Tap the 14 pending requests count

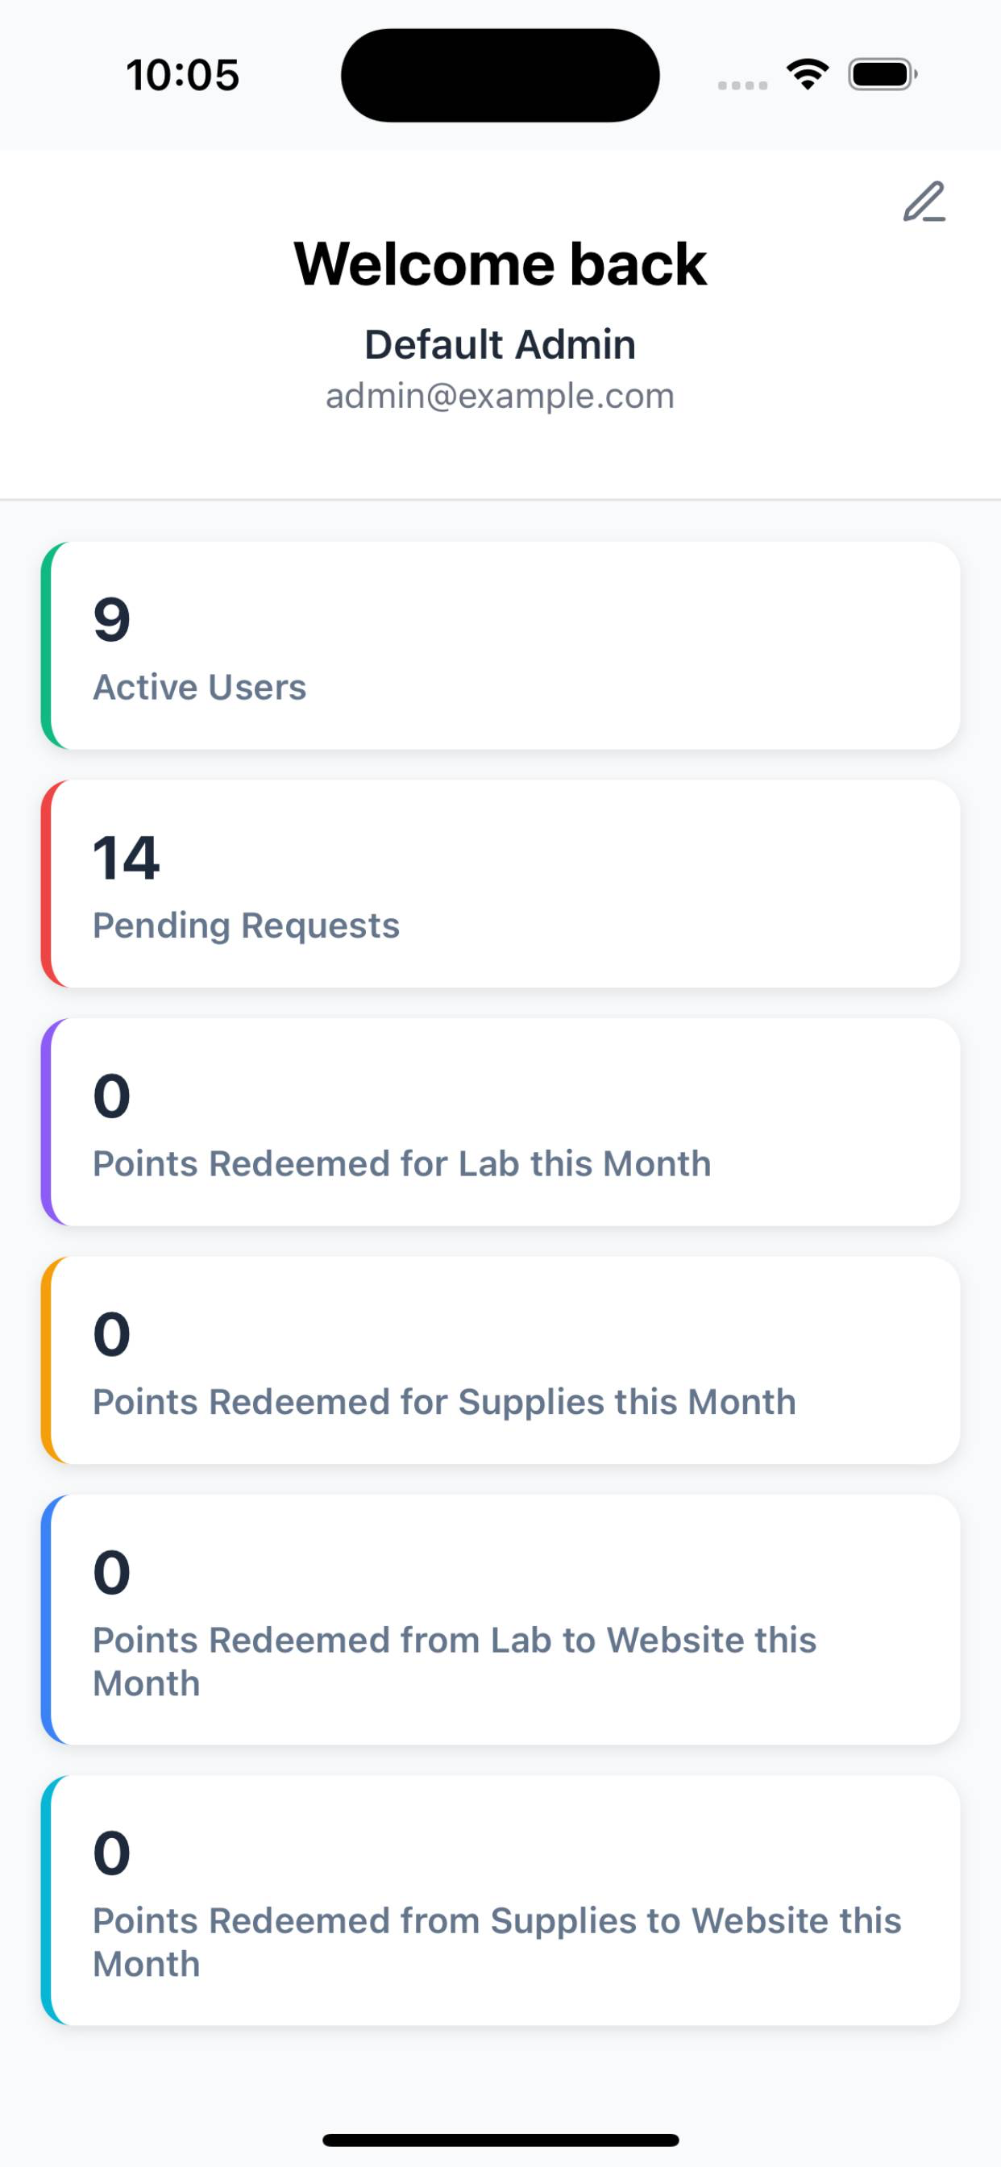[x=127, y=858]
